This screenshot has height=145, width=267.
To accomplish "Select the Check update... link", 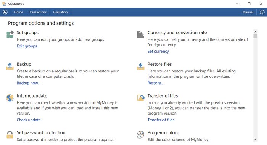I will [30, 120].
